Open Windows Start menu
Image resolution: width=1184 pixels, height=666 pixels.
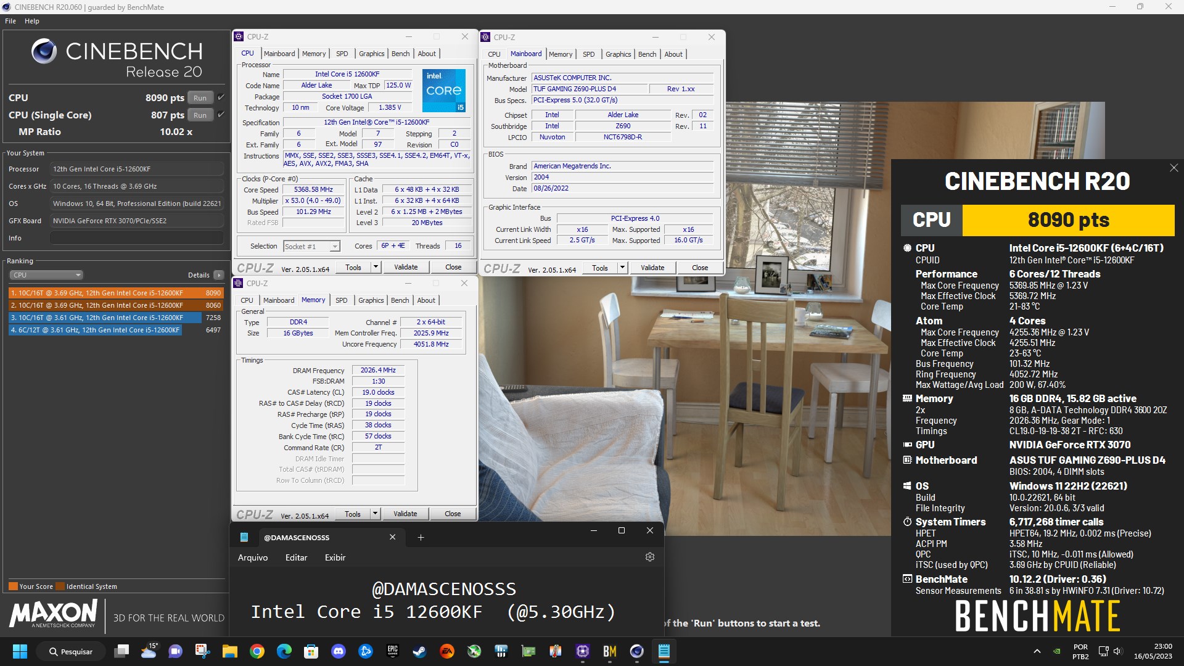pos(20,651)
